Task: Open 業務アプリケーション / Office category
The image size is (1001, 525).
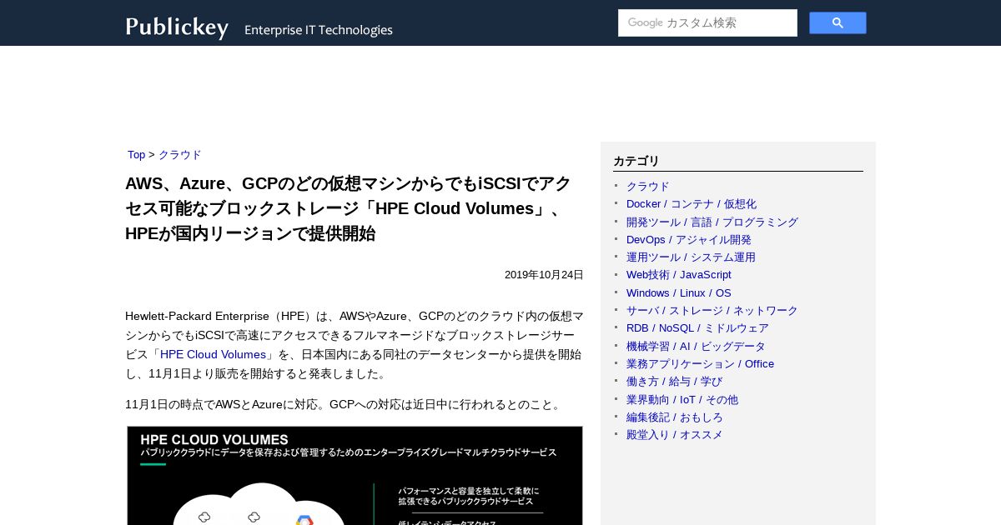Action: pyautogui.click(x=700, y=364)
